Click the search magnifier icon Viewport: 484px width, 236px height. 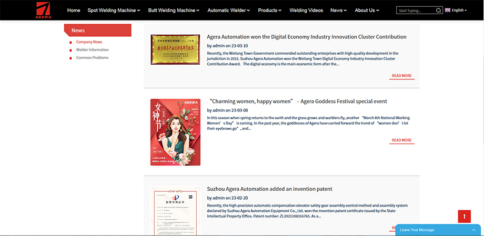pos(439,11)
